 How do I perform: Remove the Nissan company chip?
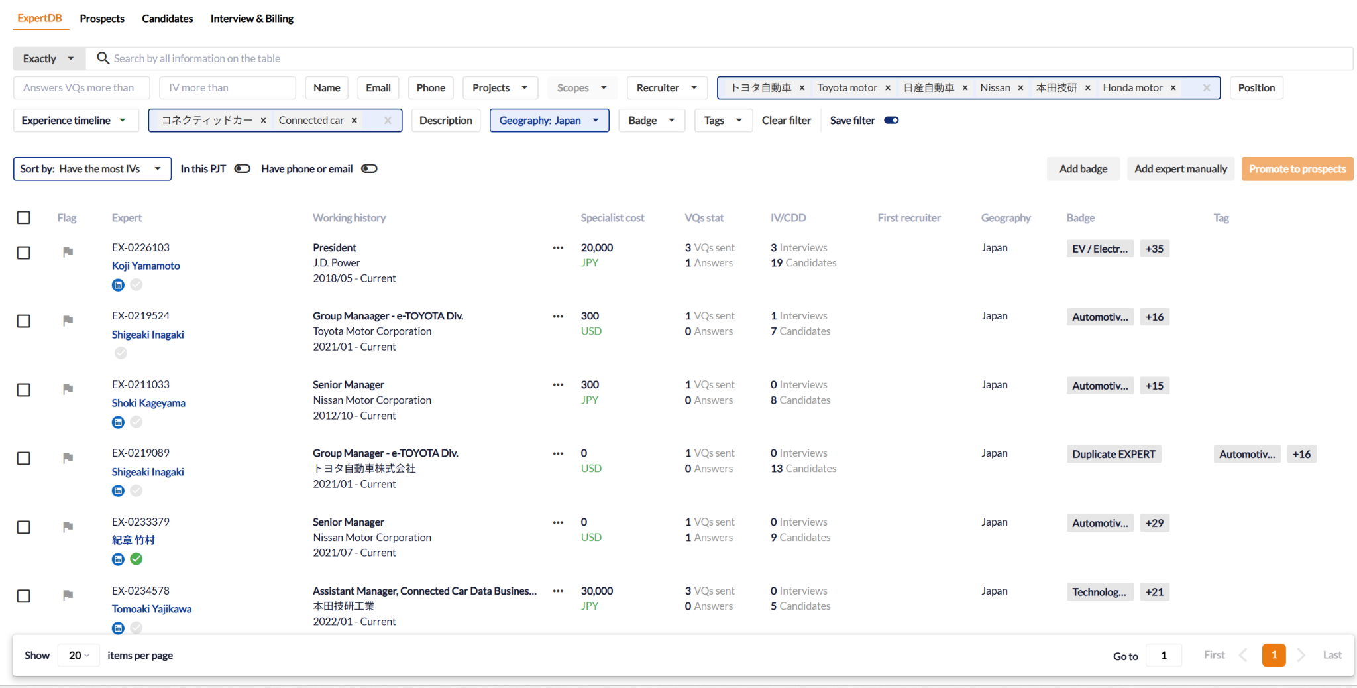(x=1020, y=88)
